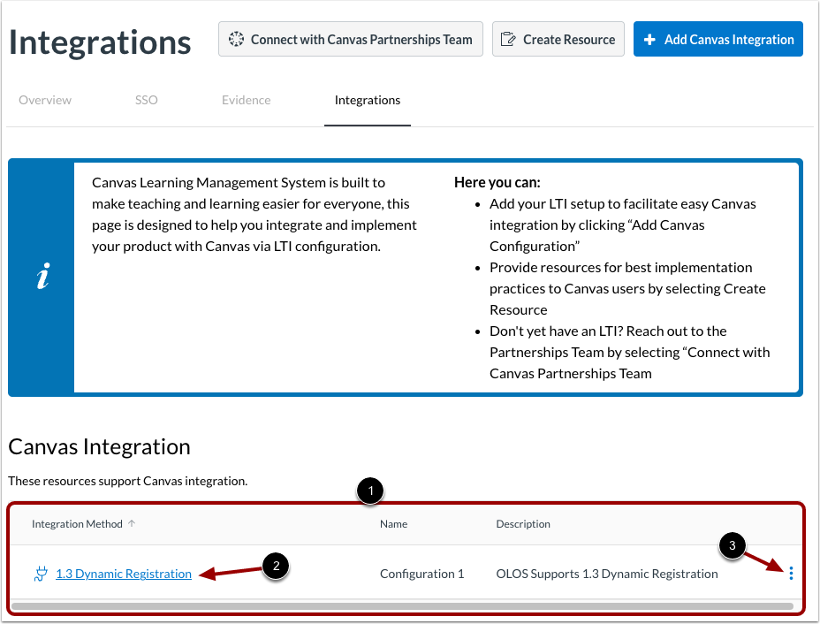Image resolution: width=820 pixels, height=624 pixels.
Task: Click the plug icon beside 1.3 Dynamic Registration
Action: [x=41, y=574]
